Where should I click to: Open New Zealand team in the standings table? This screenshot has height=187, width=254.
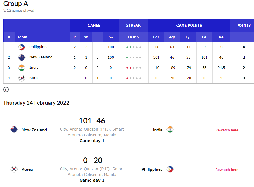coord(41,57)
